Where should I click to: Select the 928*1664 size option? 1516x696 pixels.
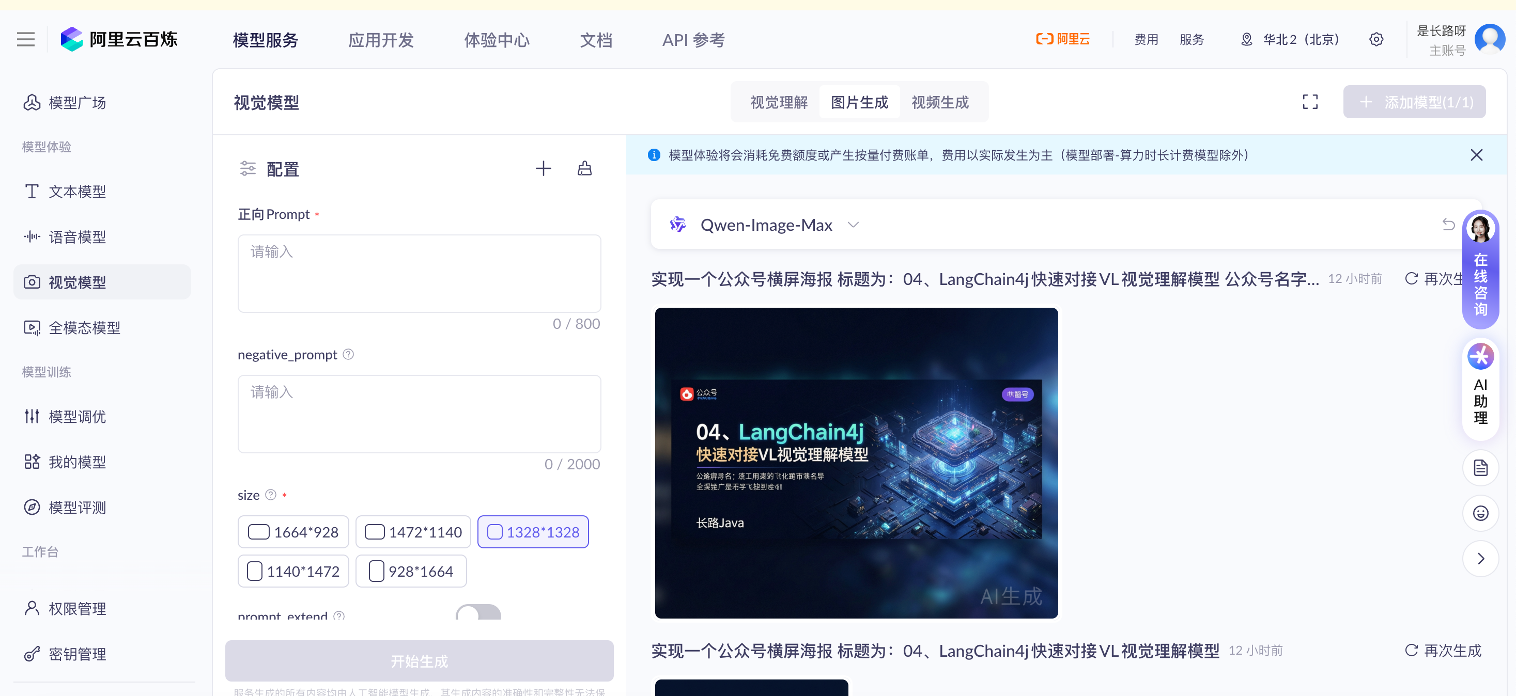411,571
